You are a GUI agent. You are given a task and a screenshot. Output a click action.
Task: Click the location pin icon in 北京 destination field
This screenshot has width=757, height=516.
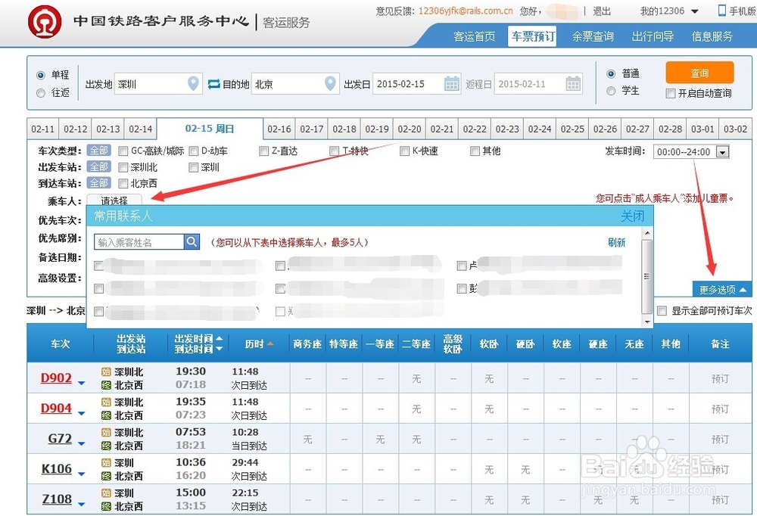click(330, 84)
